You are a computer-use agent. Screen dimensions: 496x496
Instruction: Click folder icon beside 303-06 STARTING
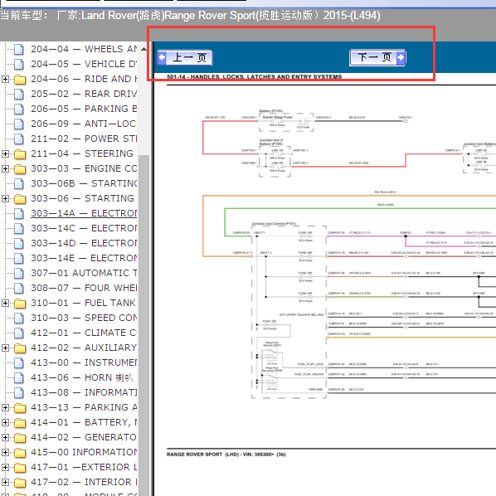point(20,199)
